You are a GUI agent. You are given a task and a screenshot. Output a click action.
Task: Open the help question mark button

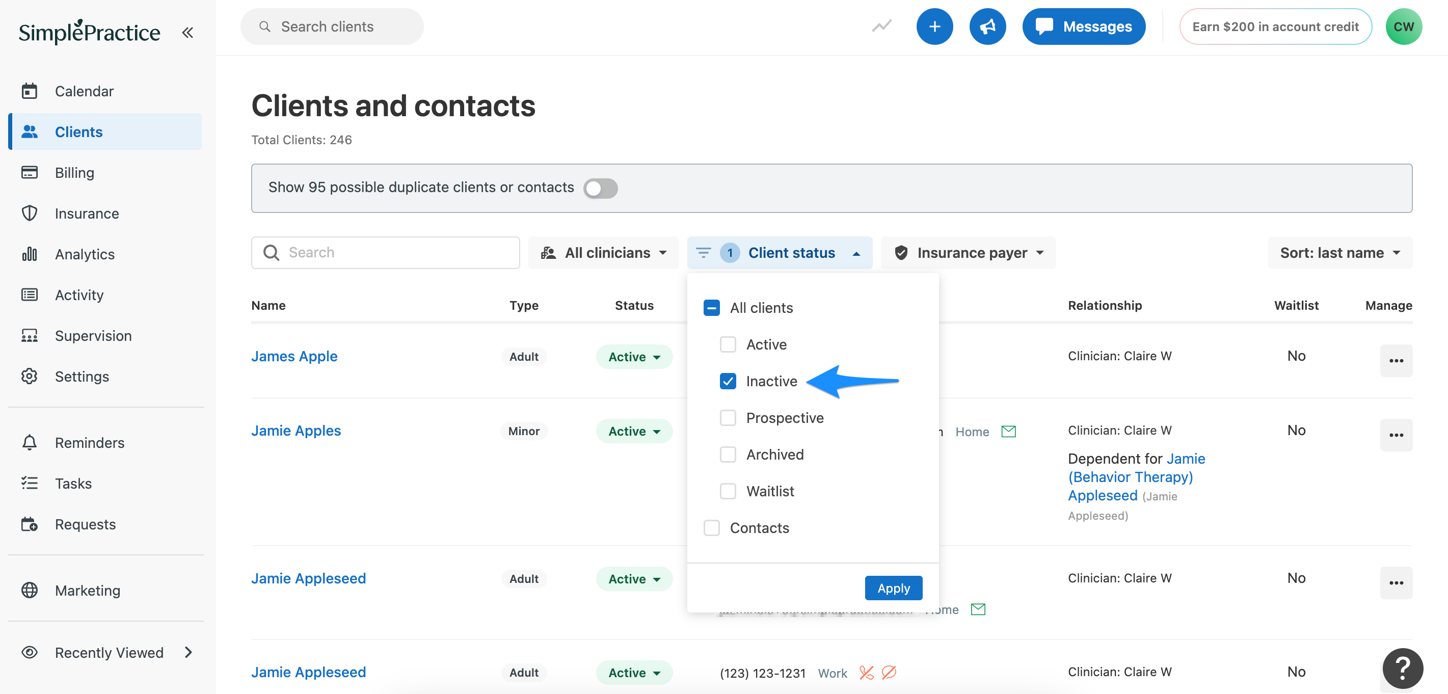tap(1403, 668)
